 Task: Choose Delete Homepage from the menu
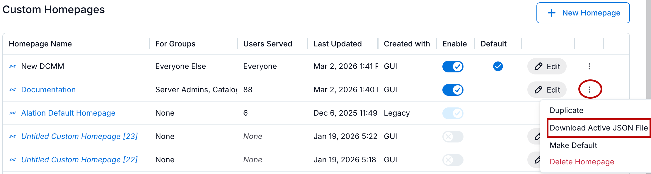[x=582, y=161]
